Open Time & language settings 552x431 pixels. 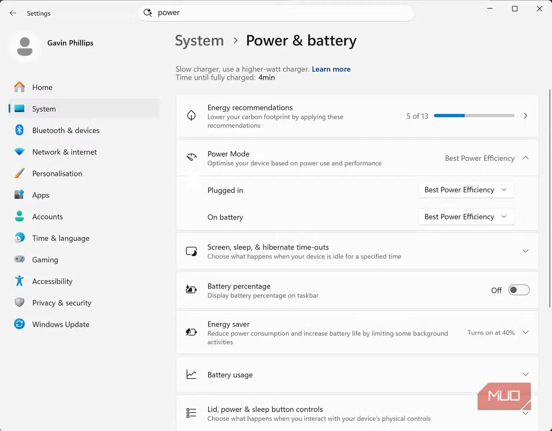tap(84, 238)
